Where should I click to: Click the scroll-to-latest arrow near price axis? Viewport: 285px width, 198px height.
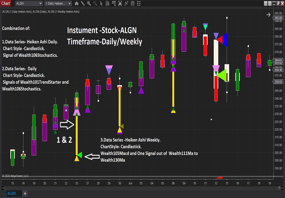(x=268, y=15)
